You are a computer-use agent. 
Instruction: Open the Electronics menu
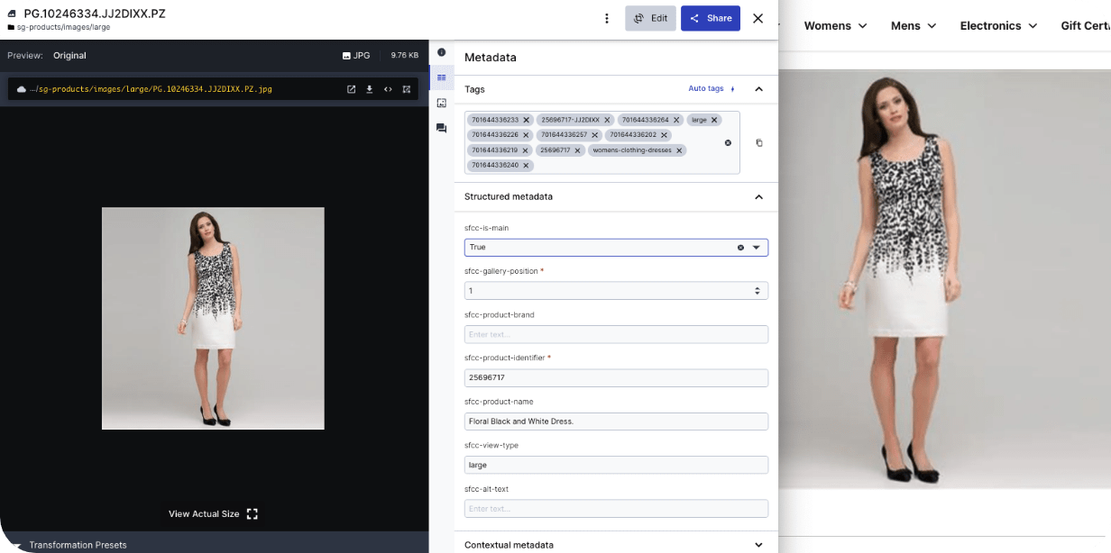[x=998, y=25]
